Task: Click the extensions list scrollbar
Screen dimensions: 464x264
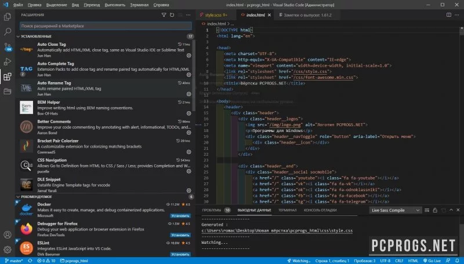Action: click(x=194, y=75)
